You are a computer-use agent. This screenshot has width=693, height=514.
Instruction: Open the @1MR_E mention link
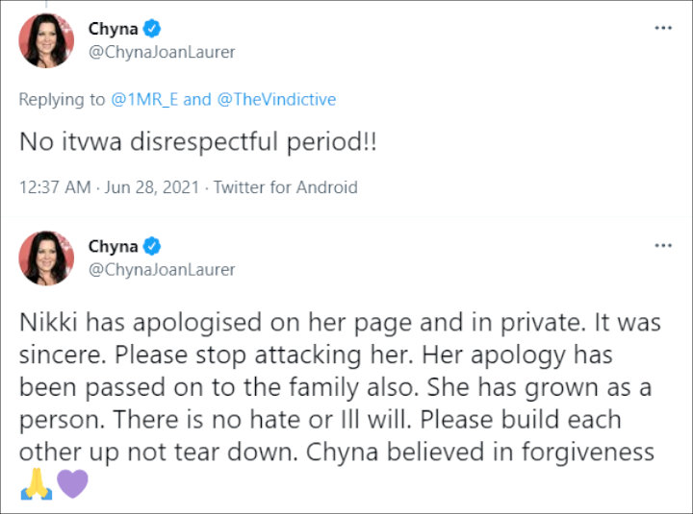144,99
